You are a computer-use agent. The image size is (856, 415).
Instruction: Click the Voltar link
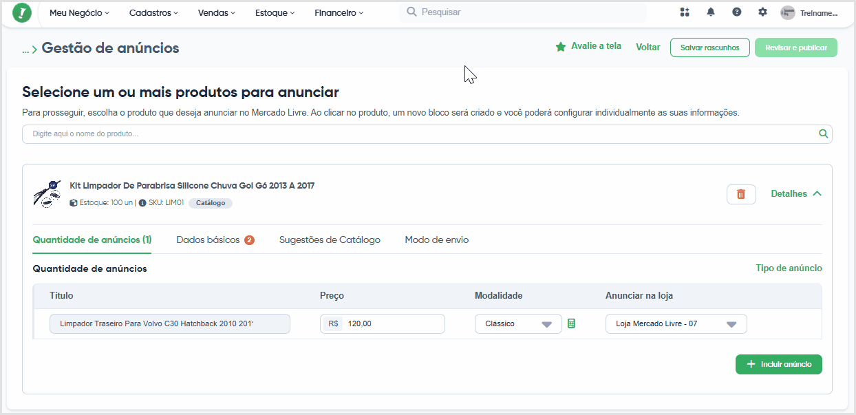tap(648, 47)
